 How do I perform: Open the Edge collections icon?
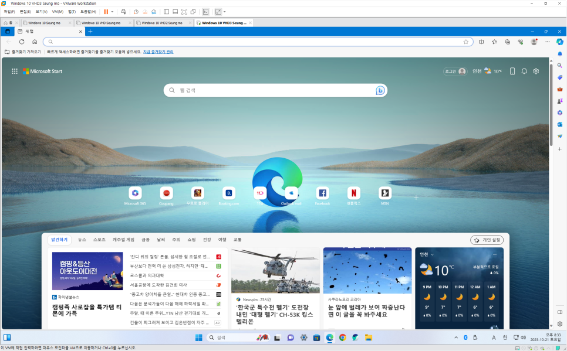(507, 42)
